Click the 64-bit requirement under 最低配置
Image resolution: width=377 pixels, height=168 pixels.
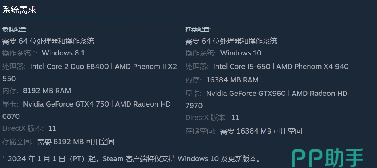pyautogui.click(x=48, y=41)
